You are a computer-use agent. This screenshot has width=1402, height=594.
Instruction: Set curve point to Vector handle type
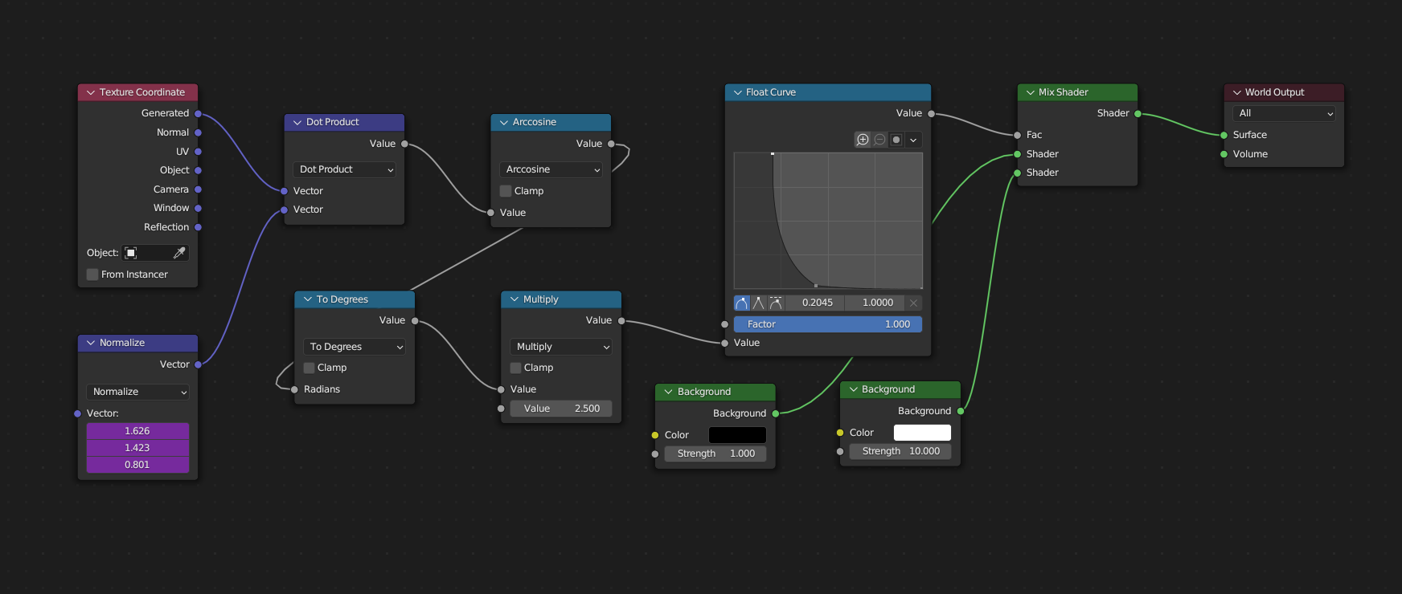[x=758, y=303]
